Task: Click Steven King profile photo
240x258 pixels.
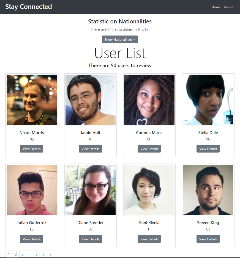Action: coord(208,190)
